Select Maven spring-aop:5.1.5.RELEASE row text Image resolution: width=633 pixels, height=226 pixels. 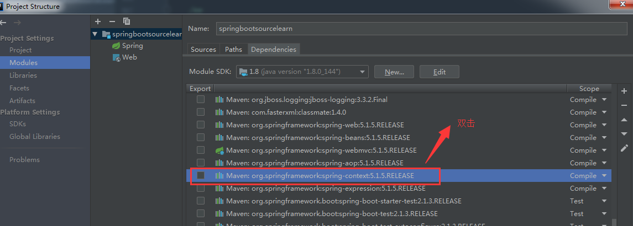315,163
